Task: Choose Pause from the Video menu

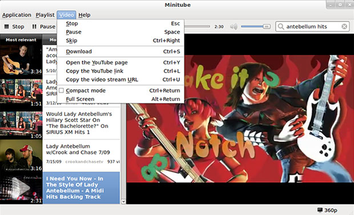Action: (x=121, y=32)
